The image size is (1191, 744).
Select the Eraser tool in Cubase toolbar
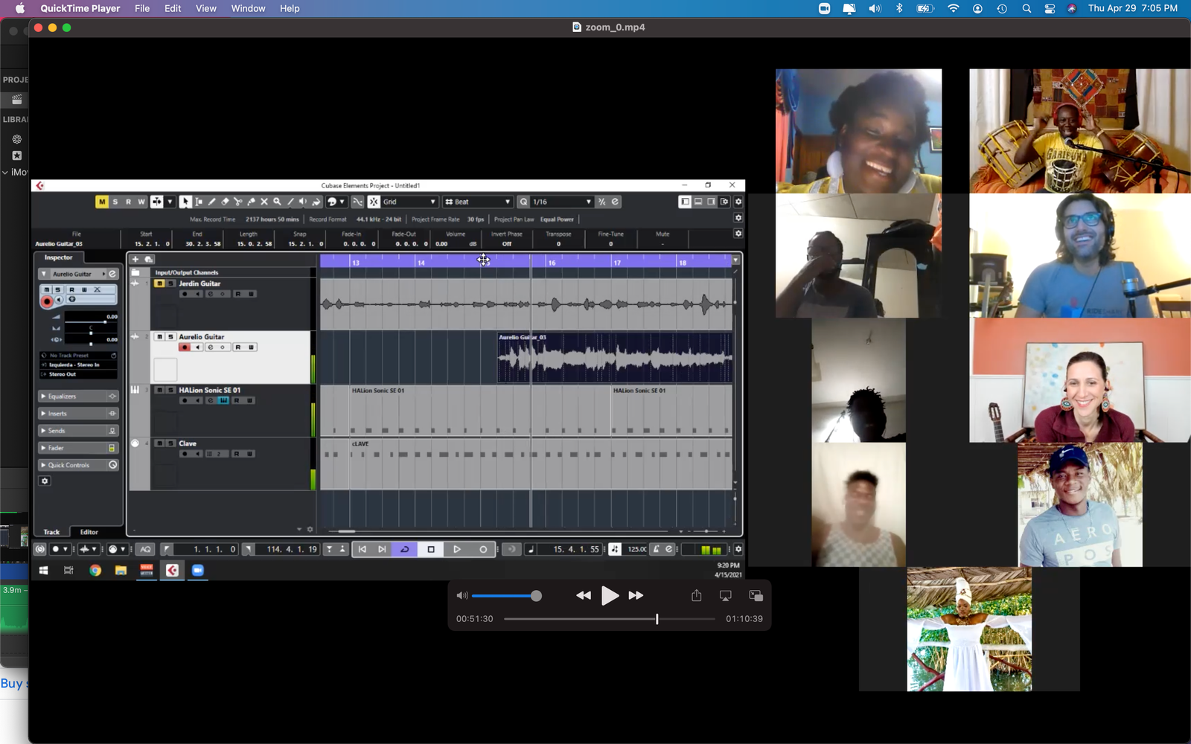[x=225, y=202]
